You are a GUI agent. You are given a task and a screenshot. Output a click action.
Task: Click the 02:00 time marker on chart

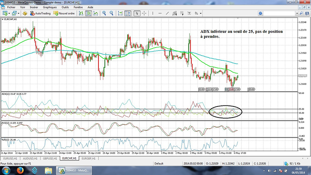pos(201,89)
